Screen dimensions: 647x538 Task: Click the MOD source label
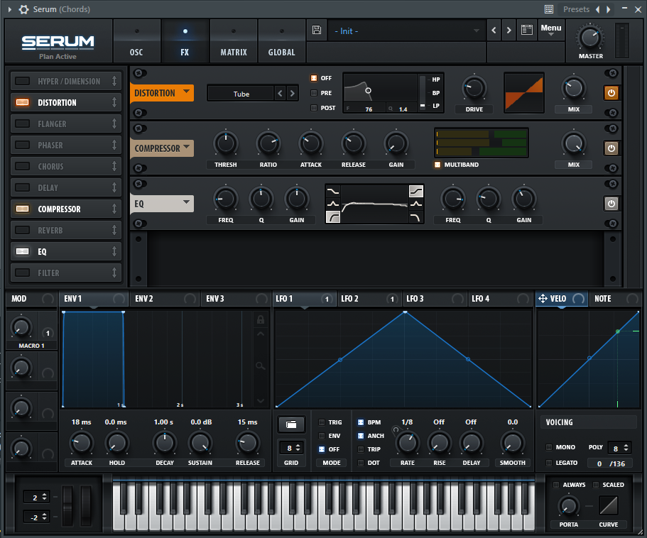[x=19, y=299]
